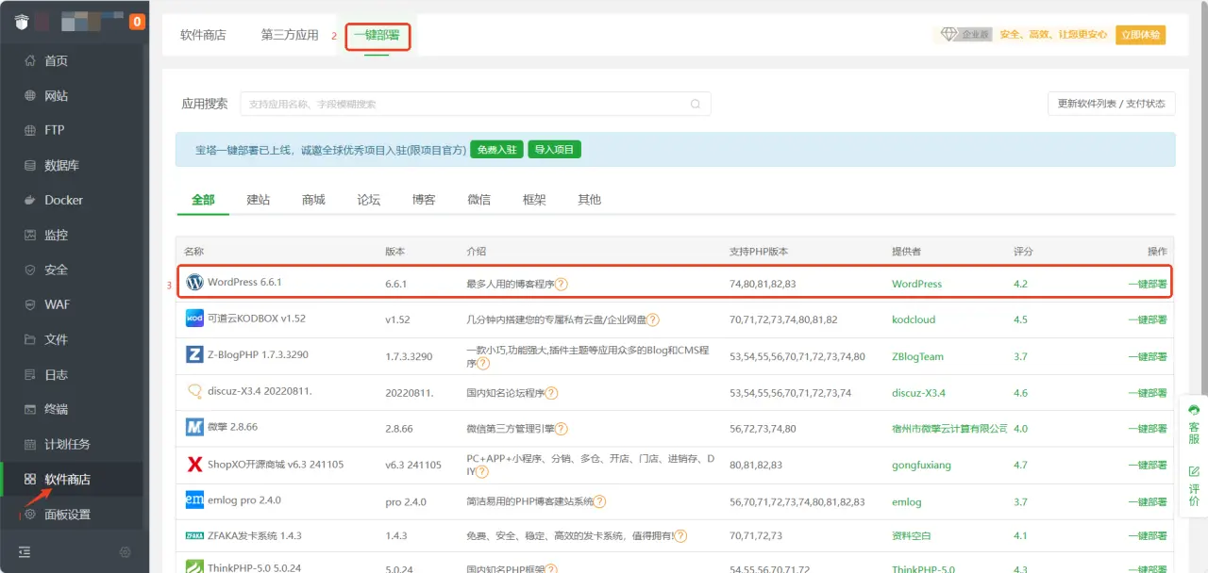Open the help icon beside 简洁易用的PHP博客建站系统

599,501
